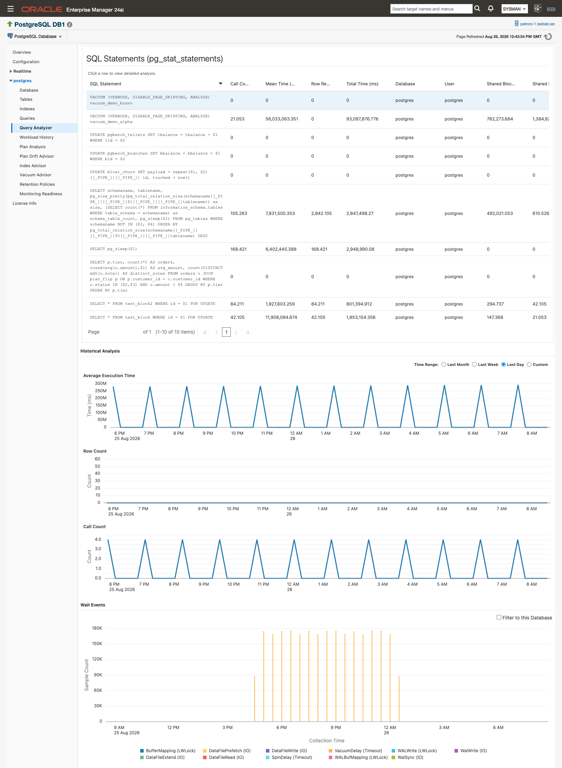Open the AI assistant icon in header

coord(538,8)
